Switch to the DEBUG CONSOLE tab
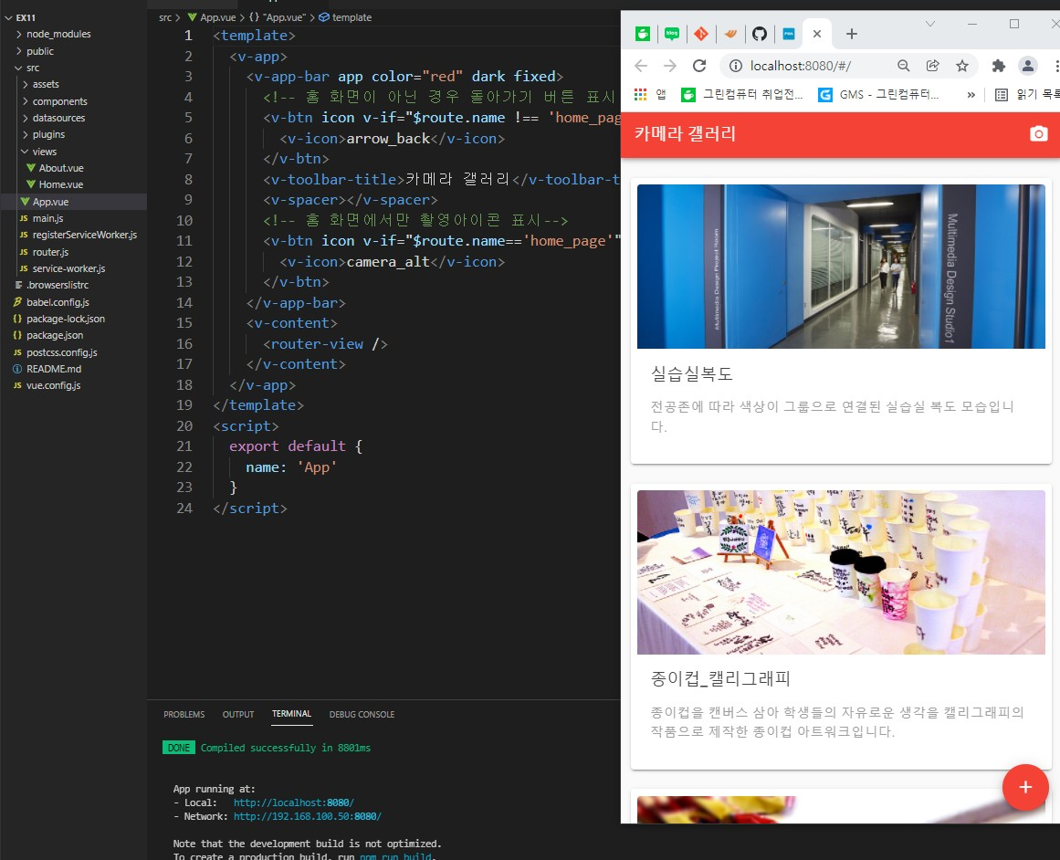1060x860 pixels. (x=362, y=714)
